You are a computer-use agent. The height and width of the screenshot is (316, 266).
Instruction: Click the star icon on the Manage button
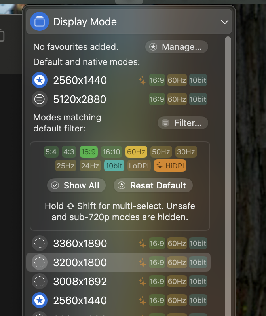(x=153, y=47)
